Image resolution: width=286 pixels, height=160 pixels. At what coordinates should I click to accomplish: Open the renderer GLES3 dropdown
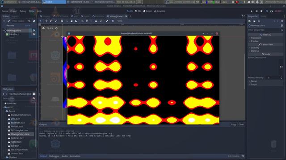tap(279, 11)
